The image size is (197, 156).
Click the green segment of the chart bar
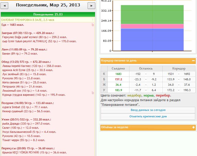(x=152, y=14)
